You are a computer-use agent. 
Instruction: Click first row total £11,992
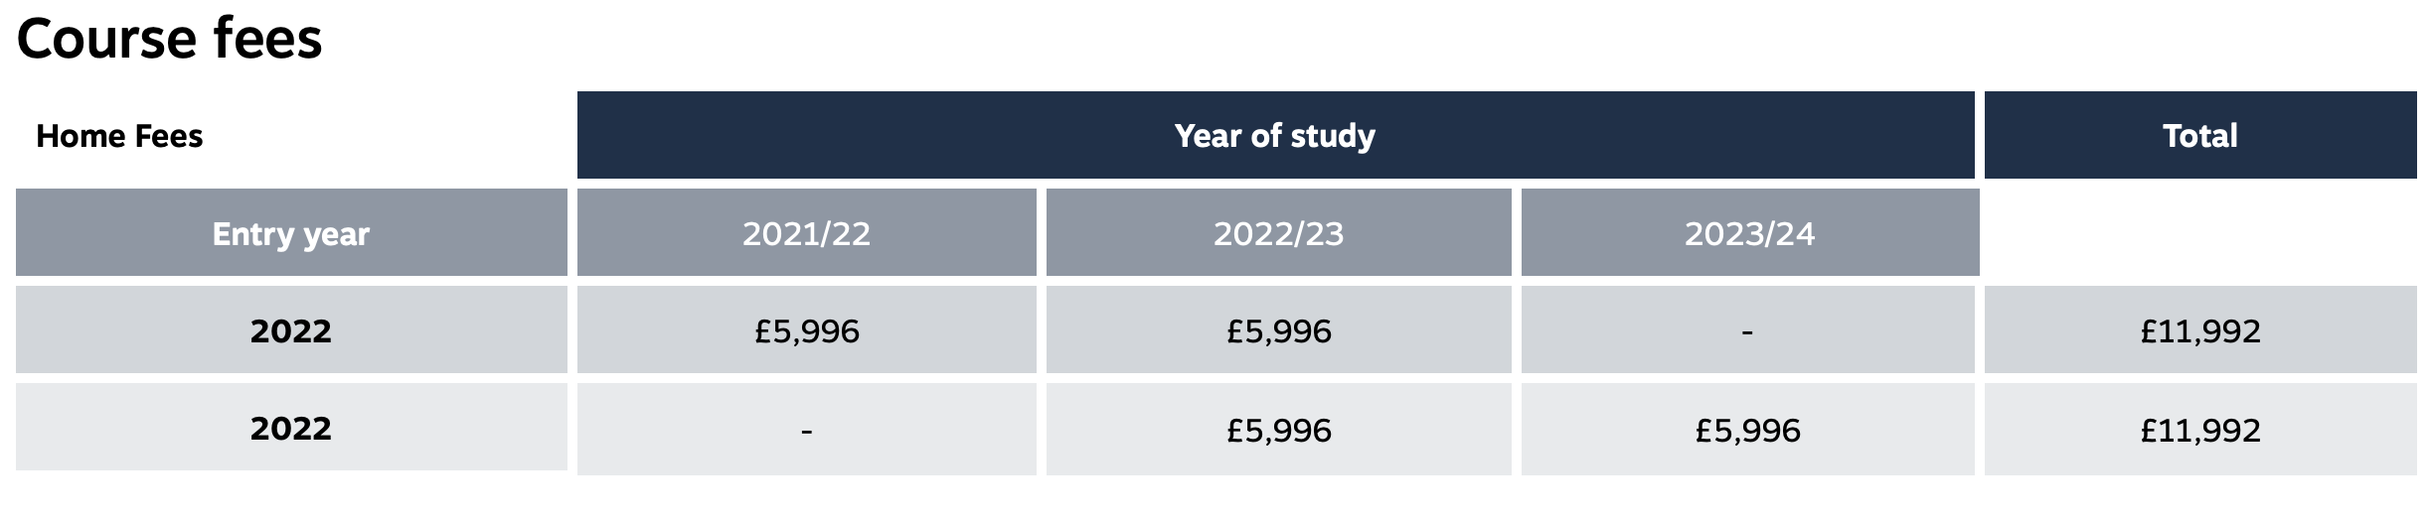click(x=2200, y=329)
